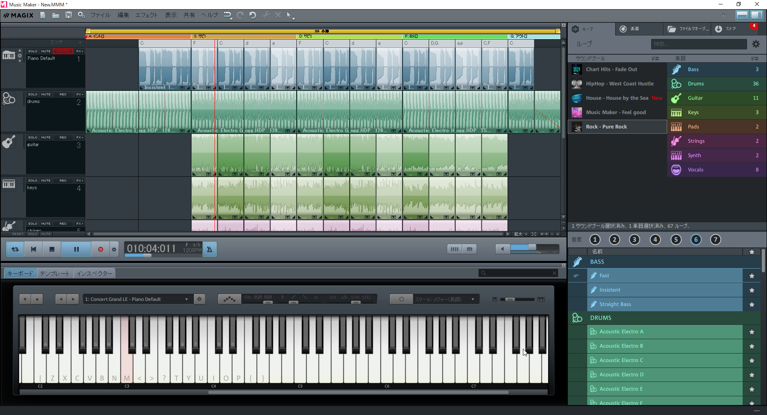The image size is (767, 415).
Task: Open mouse mode dropdown arrow
Action: click(294, 18)
